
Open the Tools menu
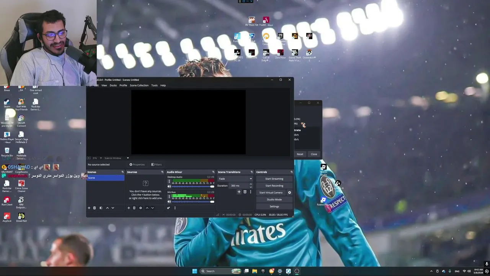154,85
